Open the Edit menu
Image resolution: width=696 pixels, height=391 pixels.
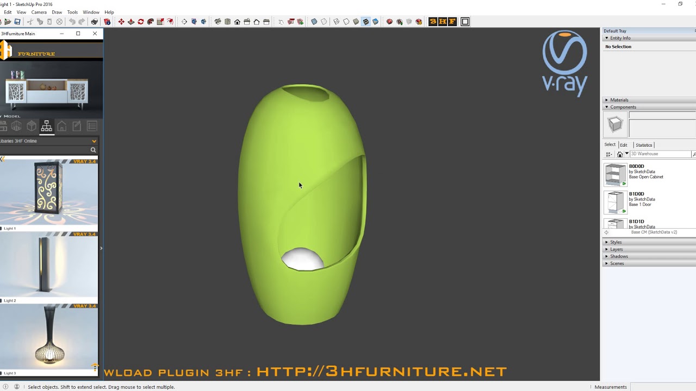coord(8,12)
